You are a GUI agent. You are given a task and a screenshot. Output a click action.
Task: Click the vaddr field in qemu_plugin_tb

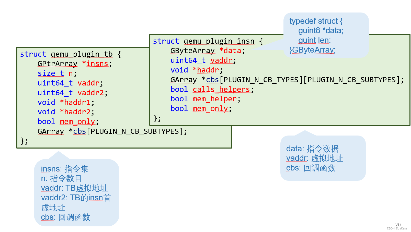coord(89,83)
